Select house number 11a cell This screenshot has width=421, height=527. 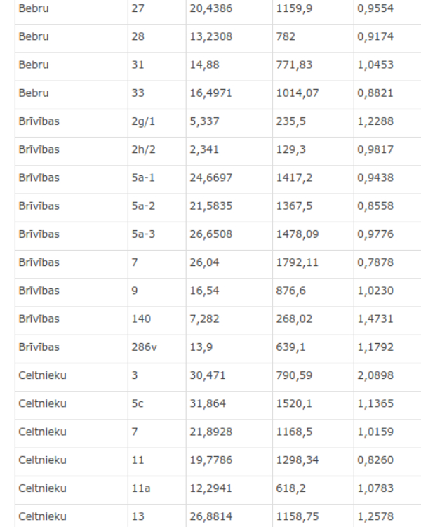[x=157, y=488]
